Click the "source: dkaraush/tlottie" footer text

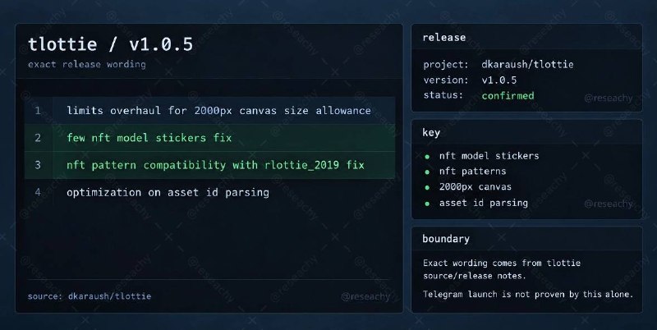click(x=90, y=296)
